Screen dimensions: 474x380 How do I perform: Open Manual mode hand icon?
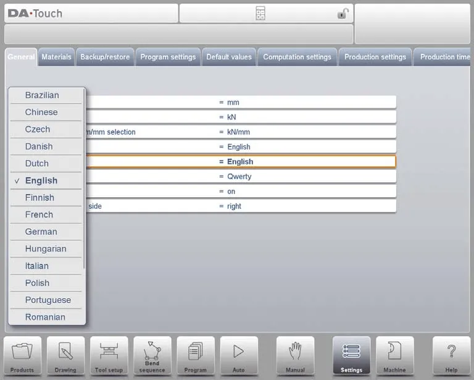tap(295, 355)
